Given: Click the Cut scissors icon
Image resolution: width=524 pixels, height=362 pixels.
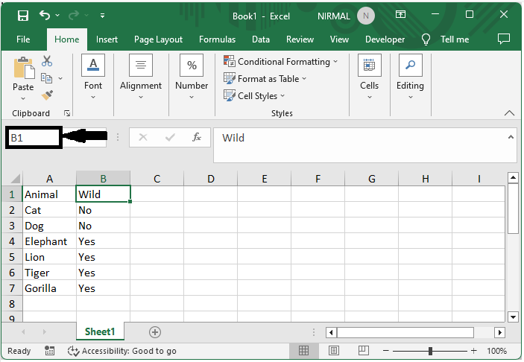Looking at the screenshot, I should [47, 61].
